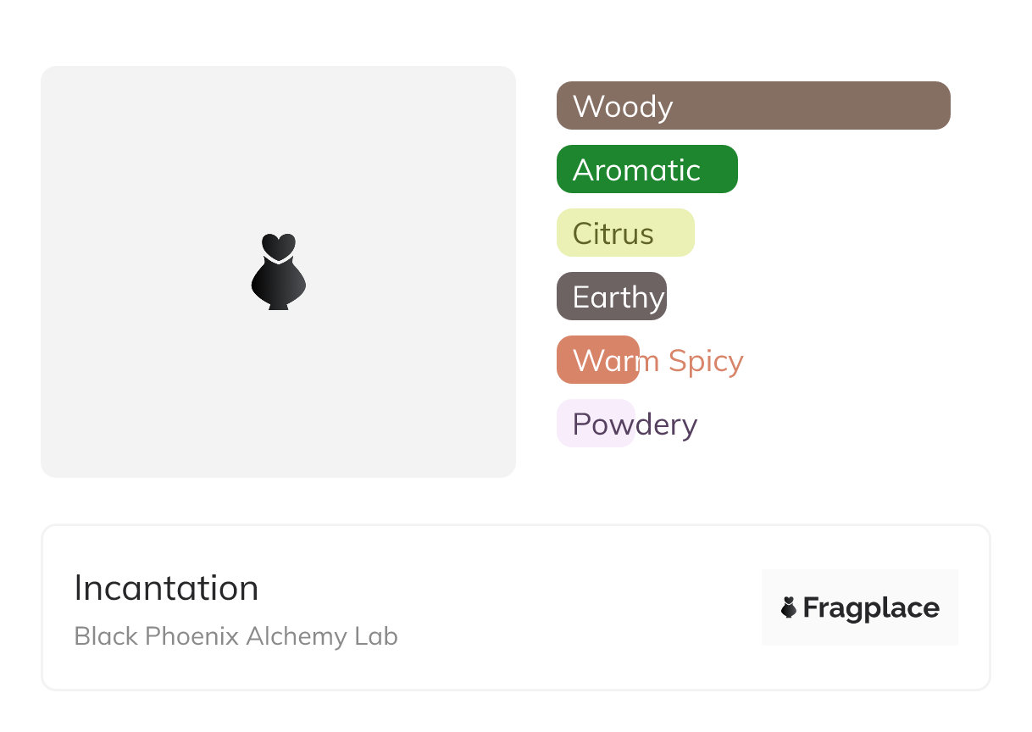Click the letters 'dery' of Powdery

668,424
